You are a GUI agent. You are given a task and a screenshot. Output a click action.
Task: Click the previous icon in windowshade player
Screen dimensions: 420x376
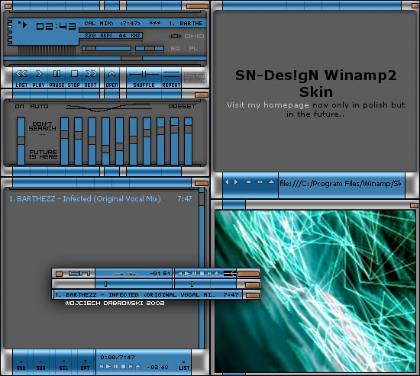pyautogui.click(x=180, y=274)
